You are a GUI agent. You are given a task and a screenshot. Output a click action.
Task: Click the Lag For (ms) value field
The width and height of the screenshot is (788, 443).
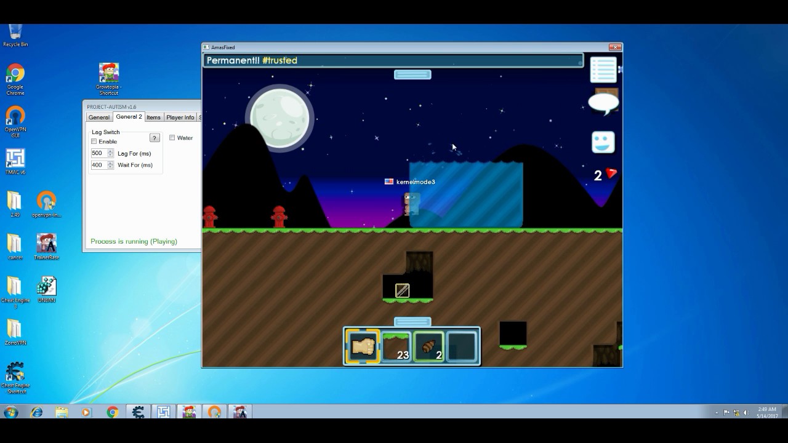pyautogui.click(x=98, y=153)
